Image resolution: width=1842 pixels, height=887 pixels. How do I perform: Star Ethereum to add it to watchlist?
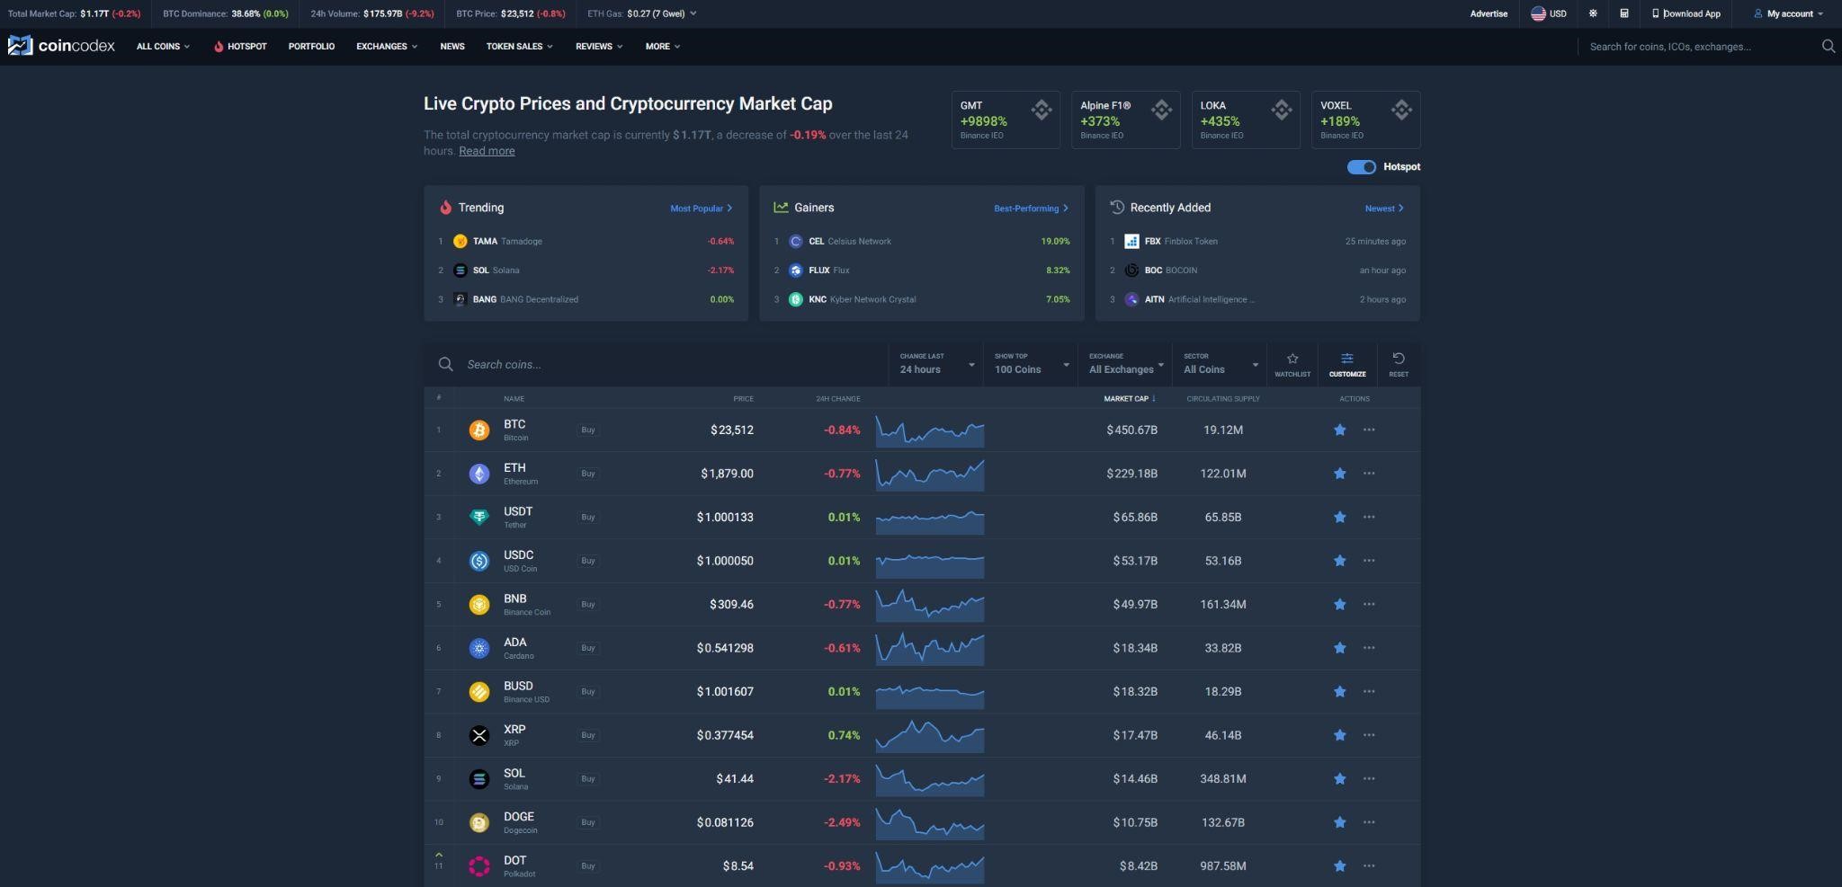click(x=1339, y=474)
